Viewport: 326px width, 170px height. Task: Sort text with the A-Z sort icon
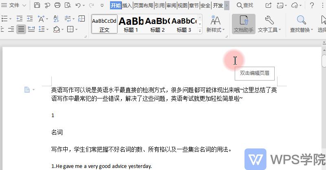coord(56,19)
